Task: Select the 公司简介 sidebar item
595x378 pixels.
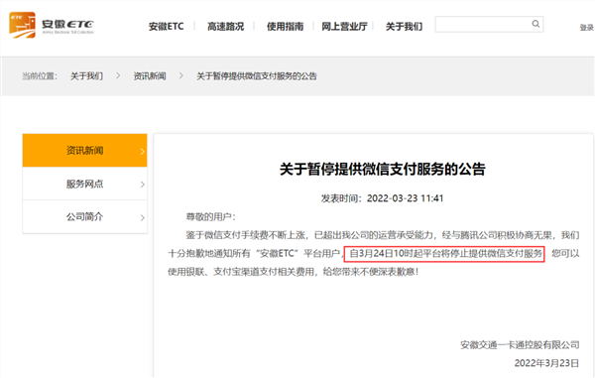Action: (84, 216)
